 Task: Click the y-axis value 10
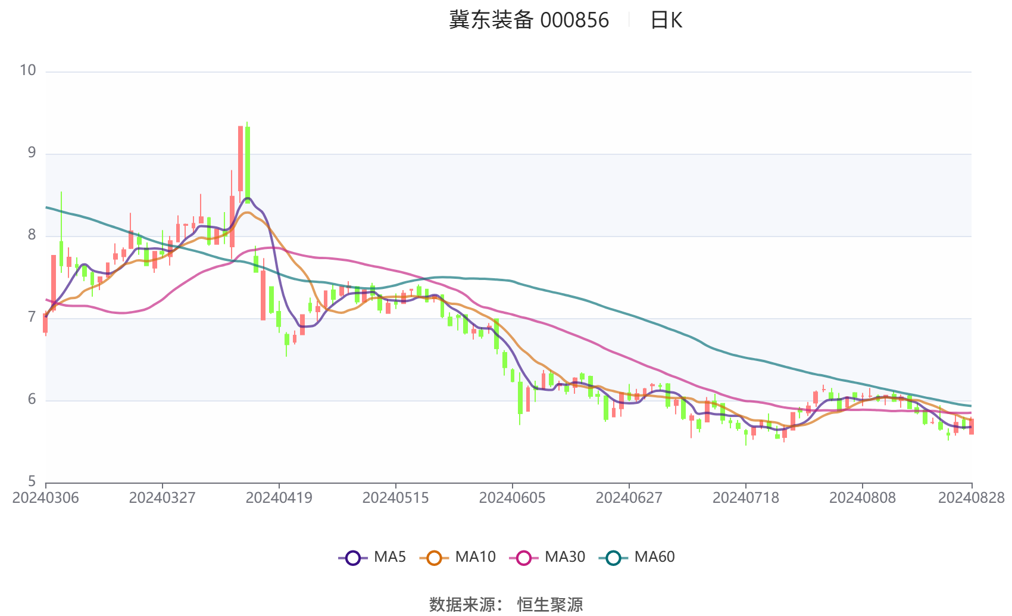click(28, 70)
